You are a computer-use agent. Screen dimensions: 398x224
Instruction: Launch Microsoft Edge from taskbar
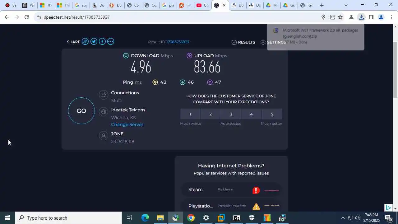(x=145, y=218)
